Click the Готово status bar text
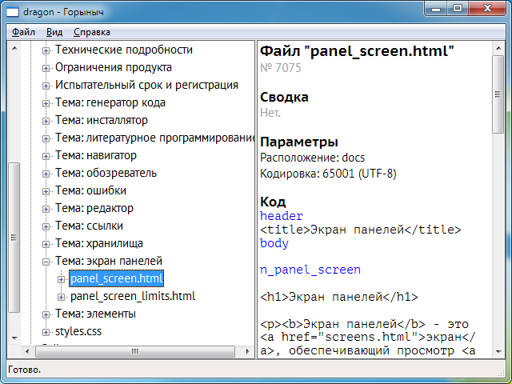The height and width of the screenshot is (384, 512). (25, 370)
